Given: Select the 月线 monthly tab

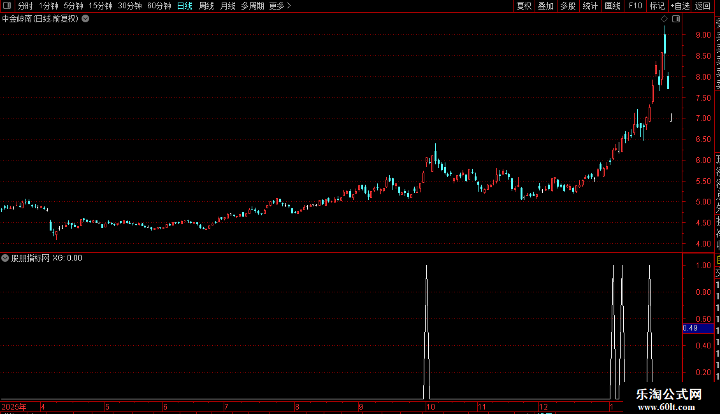Looking at the screenshot, I should [x=227, y=6].
